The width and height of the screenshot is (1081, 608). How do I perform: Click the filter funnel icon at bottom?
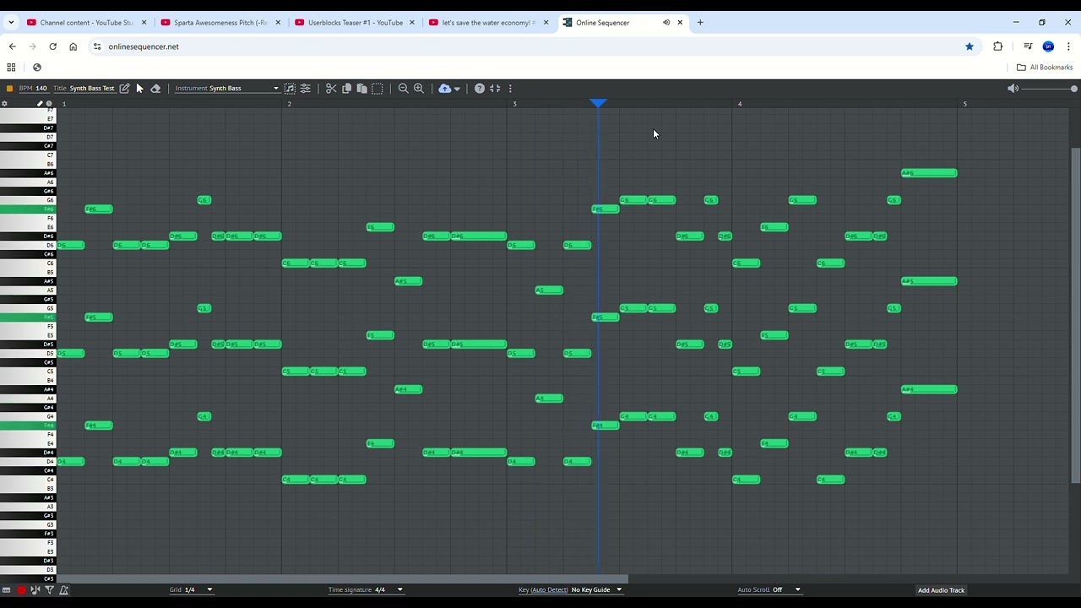pyautogui.click(x=50, y=589)
